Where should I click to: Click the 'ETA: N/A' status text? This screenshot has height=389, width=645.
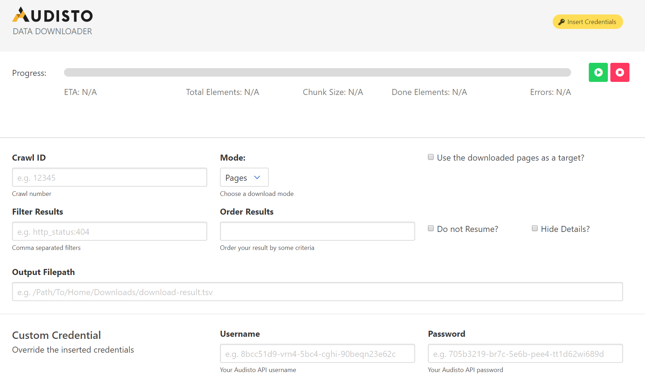(x=80, y=92)
